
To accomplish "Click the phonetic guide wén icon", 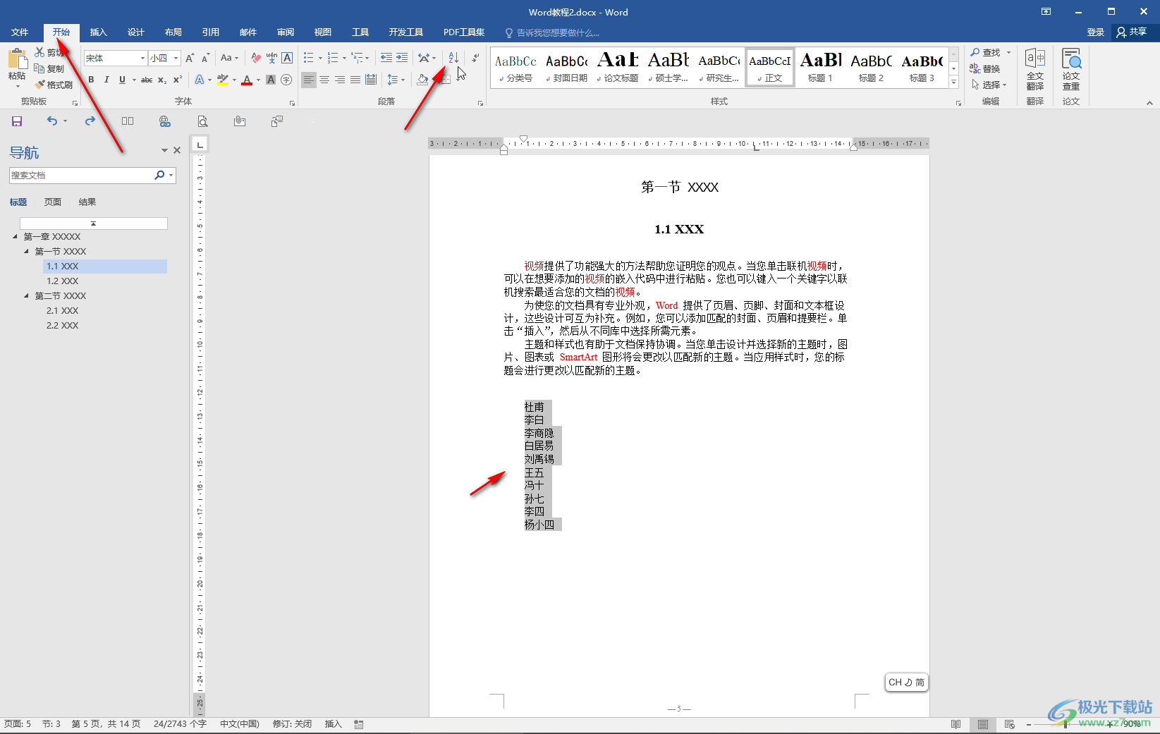I will click(271, 58).
